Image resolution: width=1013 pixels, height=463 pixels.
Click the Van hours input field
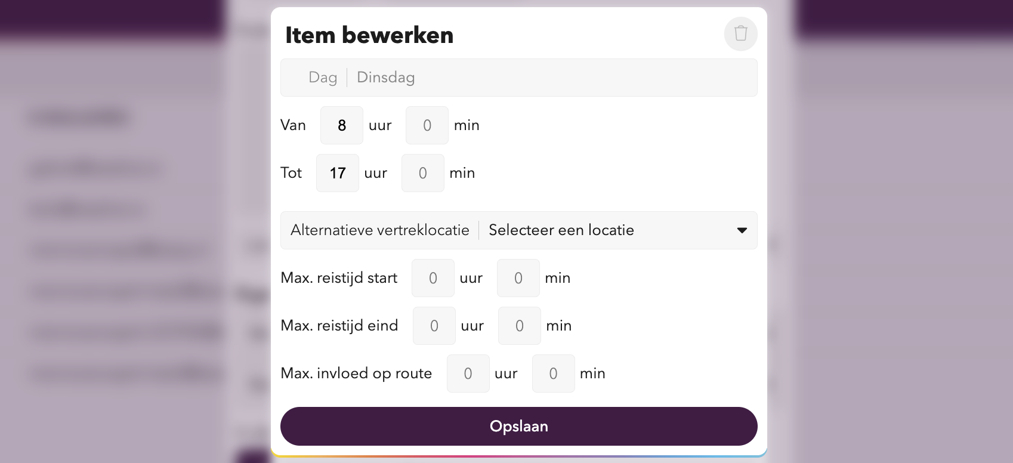coord(341,125)
